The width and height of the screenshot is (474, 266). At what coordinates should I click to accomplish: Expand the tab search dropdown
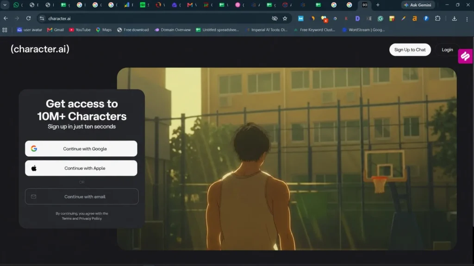coord(5,5)
